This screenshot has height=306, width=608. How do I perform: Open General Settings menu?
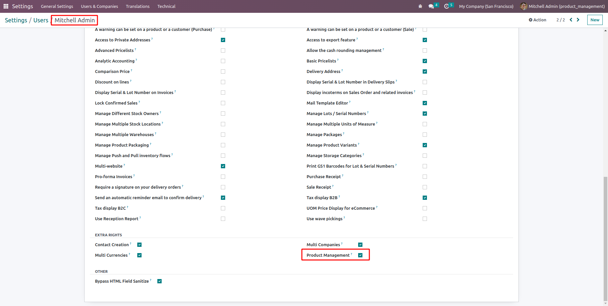(57, 6)
